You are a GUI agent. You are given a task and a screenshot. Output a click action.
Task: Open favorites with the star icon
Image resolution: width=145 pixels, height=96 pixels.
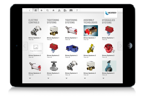(53, 10)
